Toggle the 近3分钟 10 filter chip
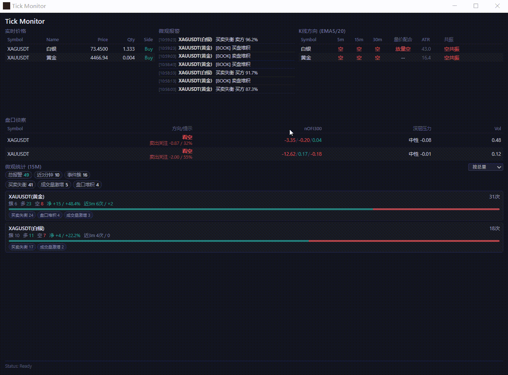Viewport: 508px width, 375px height. pos(48,175)
